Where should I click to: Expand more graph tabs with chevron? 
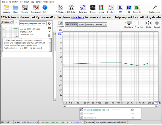coord(105,25)
